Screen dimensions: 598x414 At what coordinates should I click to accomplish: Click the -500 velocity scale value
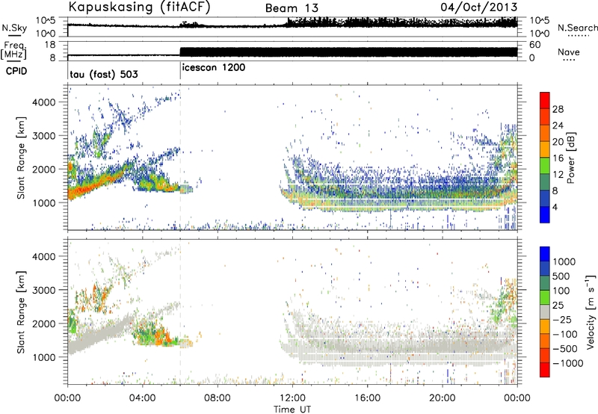click(x=565, y=348)
